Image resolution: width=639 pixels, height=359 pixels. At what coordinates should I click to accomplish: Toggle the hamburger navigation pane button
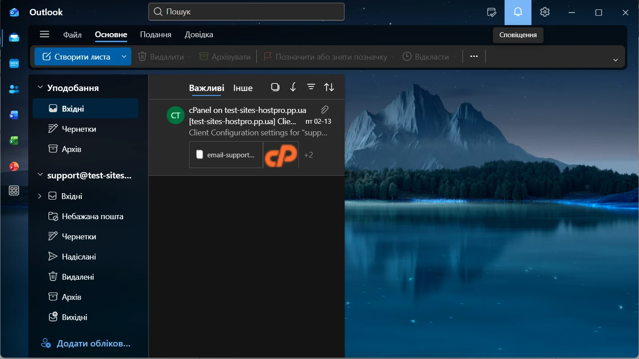point(44,35)
